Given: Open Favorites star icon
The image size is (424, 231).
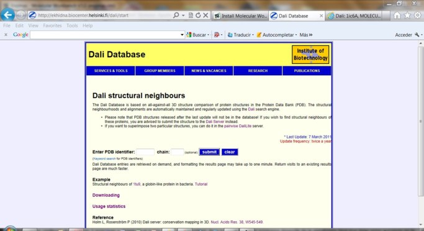Looking at the screenshot, I should click(407, 16).
